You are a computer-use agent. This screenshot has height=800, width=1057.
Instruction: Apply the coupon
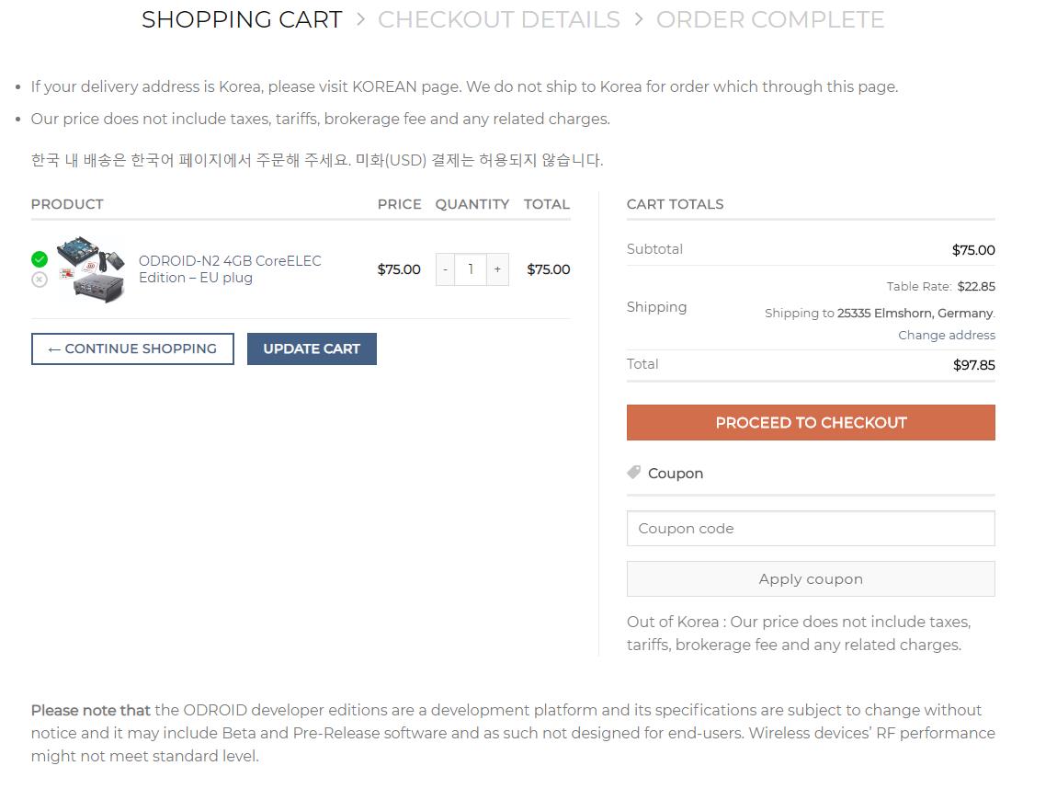[x=811, y=578]
